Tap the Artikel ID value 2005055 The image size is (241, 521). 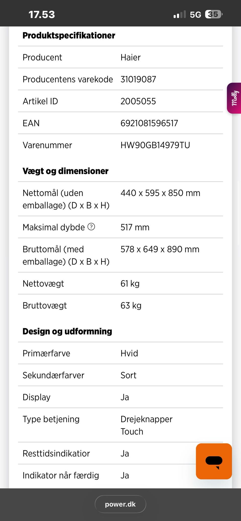coord(138,101)
